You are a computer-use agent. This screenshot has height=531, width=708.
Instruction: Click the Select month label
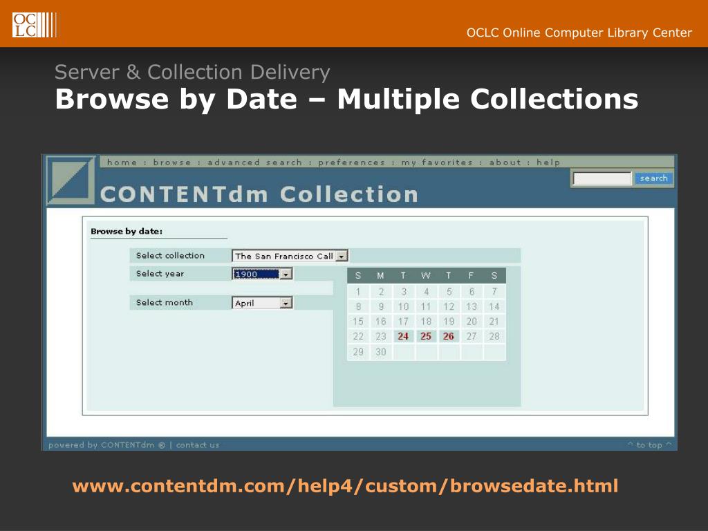165,303
